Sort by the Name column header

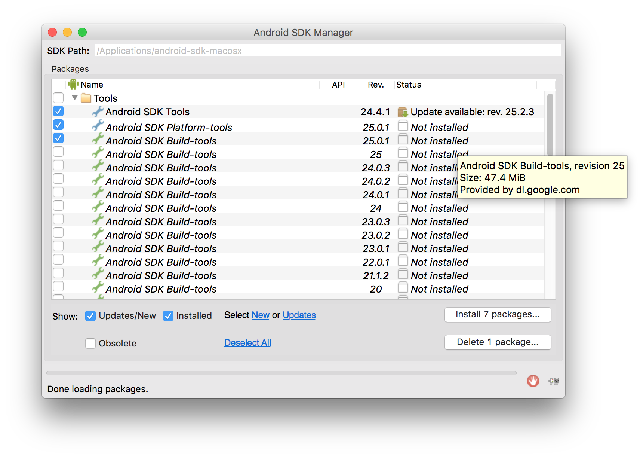[193, 85]
